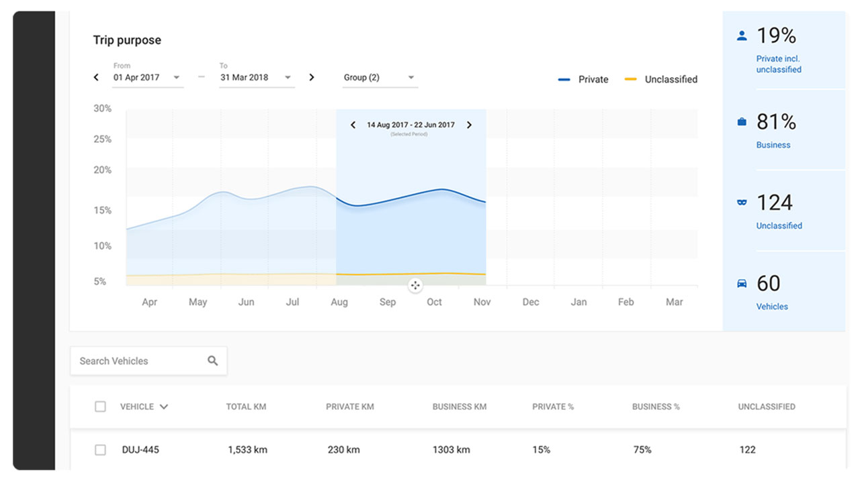860x483 pixels.
Task: Advance to next date range arrow
Action: click(x=312, y=77)
